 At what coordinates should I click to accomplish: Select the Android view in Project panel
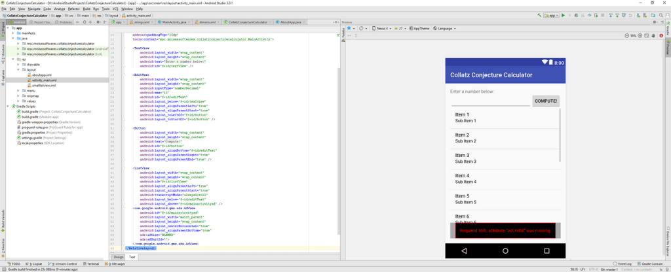(x=16, y=22)
